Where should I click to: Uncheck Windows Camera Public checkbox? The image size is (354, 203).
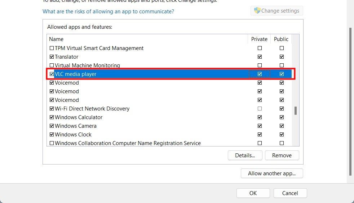(282, 126)
